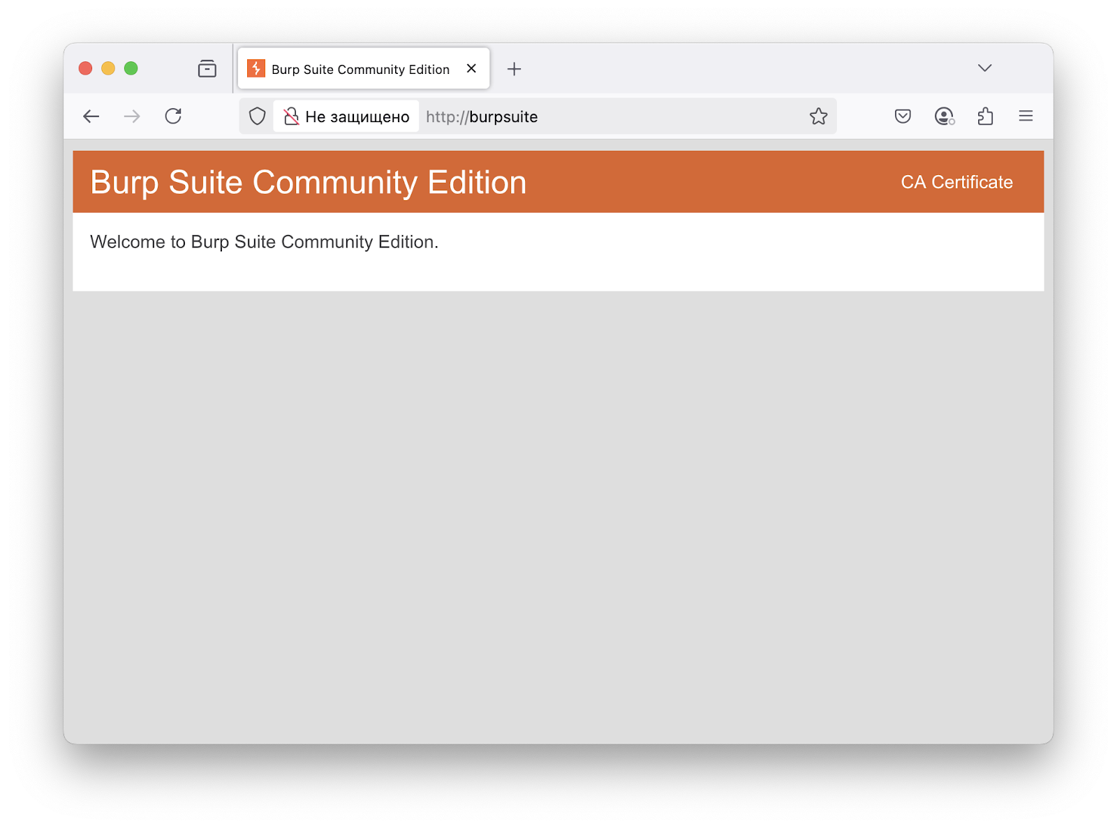
Task: Close the Burp Suite Community Edition tab
Action: point(471,68)
